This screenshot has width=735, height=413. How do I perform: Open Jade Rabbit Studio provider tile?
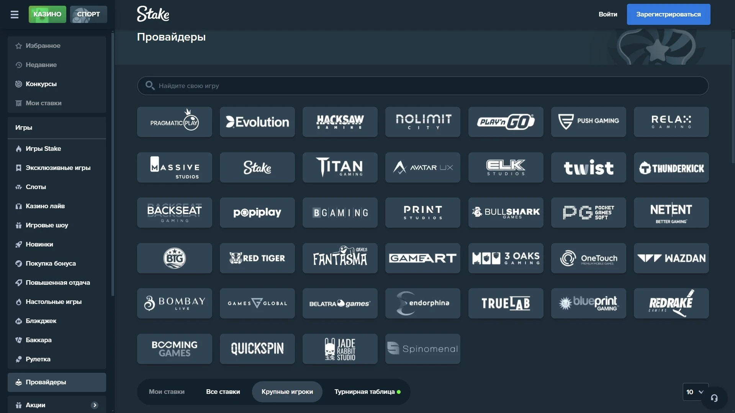pos(340,349)
